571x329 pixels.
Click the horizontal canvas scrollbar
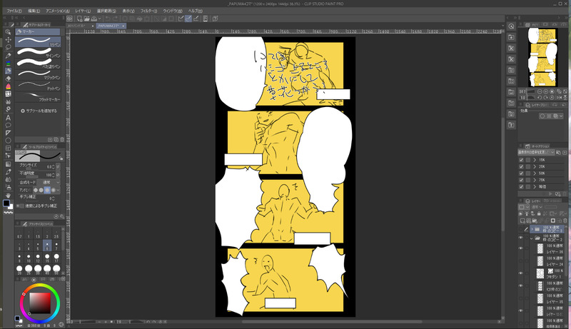pyautogui.click(x=332, y=322)
